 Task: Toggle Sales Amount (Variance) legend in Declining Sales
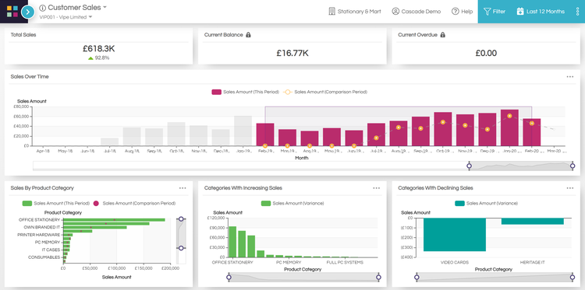[x=486, y=204]
